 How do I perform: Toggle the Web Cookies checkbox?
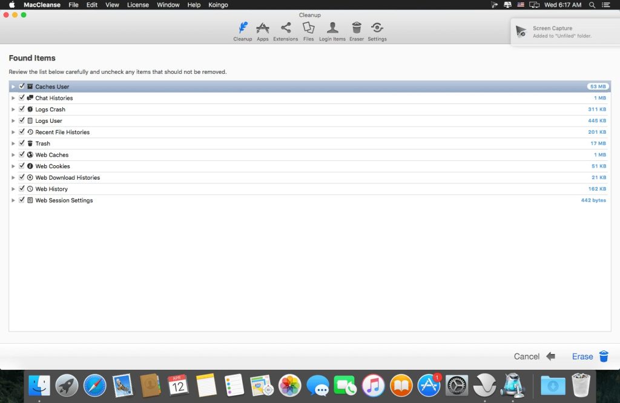(22, 166)
